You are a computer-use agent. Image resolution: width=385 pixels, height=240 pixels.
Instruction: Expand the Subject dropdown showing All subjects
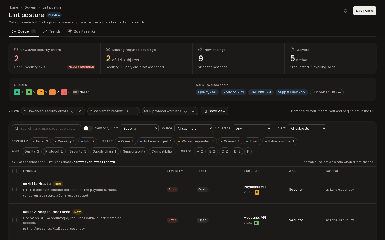pyautogui.click(x=307, y=128)
